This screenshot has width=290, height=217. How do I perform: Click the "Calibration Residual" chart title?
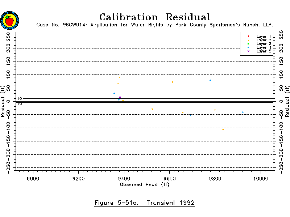[x=155, y=17]
